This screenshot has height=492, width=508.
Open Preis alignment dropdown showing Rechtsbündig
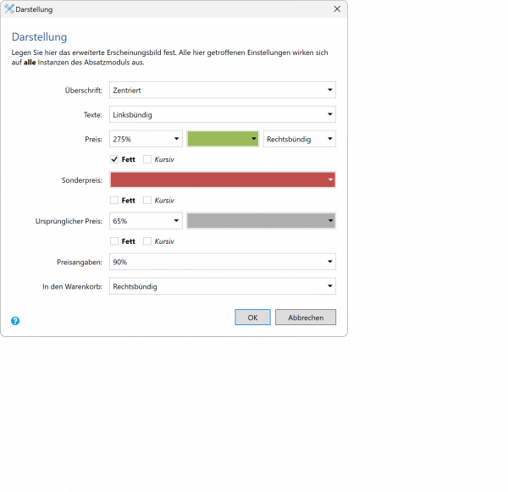[299, 139]
